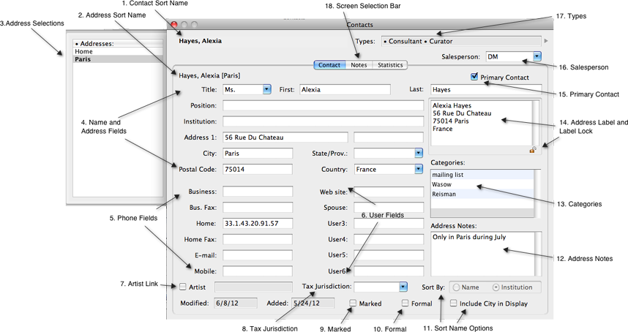This screenshot has height=332, width=628.
Task: Open the Tax Jurisdiction dropdown
Action: [403, 287]
